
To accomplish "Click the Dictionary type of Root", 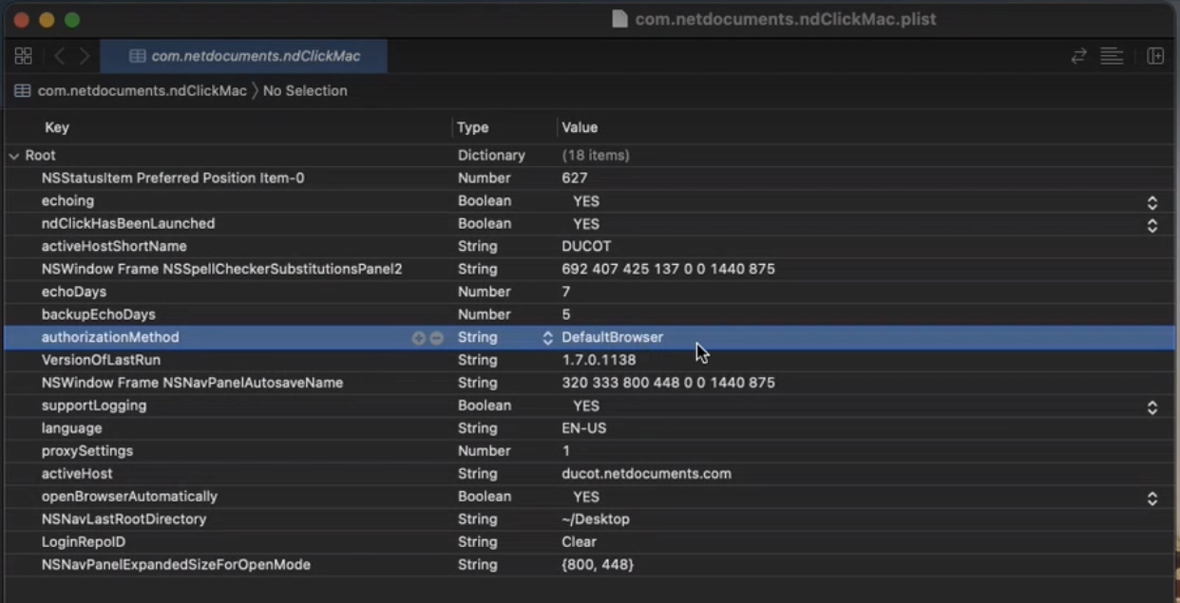I will point(491,156).
